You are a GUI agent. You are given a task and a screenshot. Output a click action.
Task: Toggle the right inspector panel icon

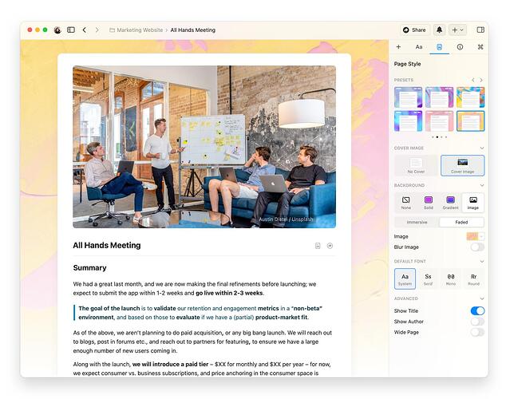pyautogui.click(x=480, y=30)
